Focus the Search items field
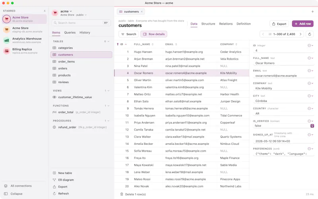The height and width of the screenshot is (199, 318). click(81, 23)
